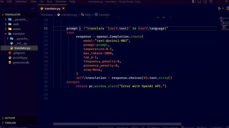Click the .gitignore git icon
Screen dimensions: 229x128
click(10, 53)
